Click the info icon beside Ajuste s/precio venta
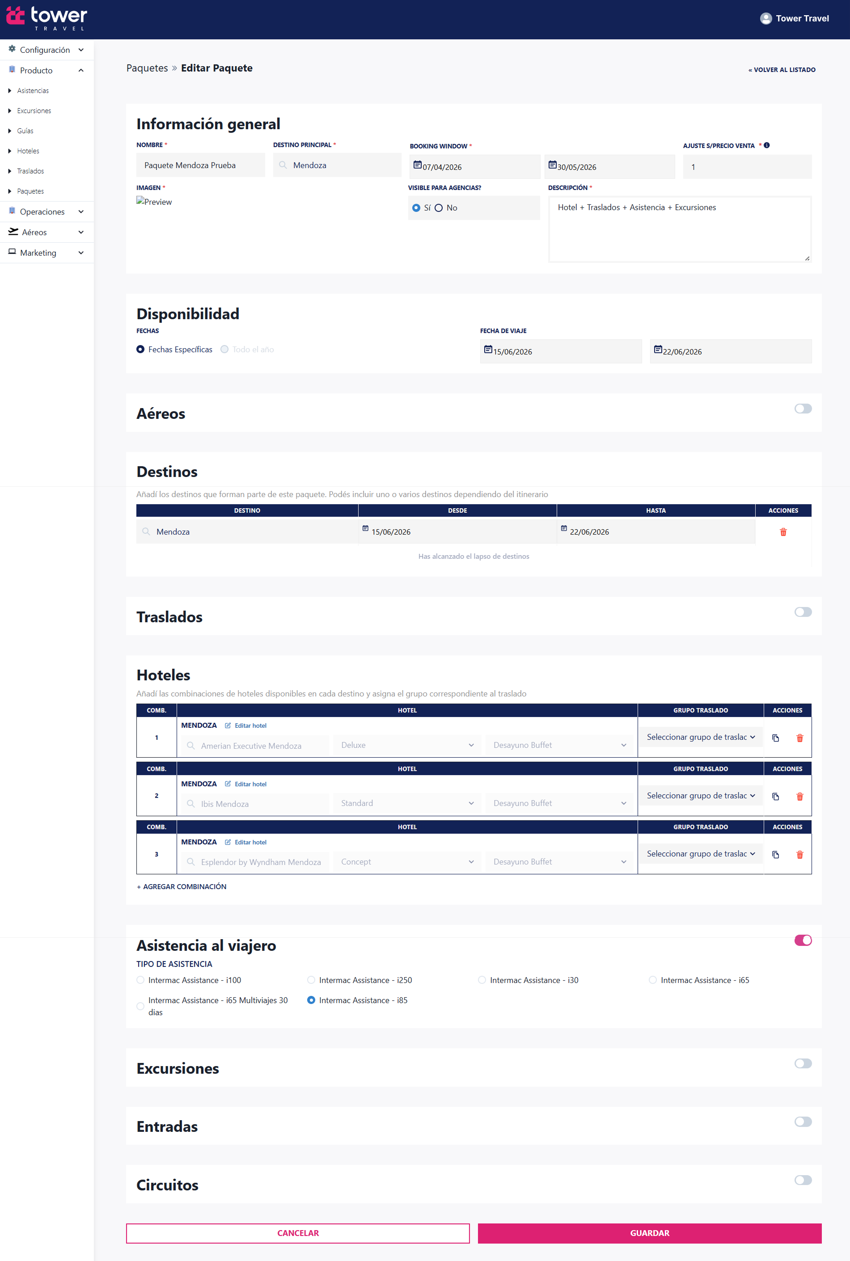This screenshot has height=1261, width=850. 766,145
